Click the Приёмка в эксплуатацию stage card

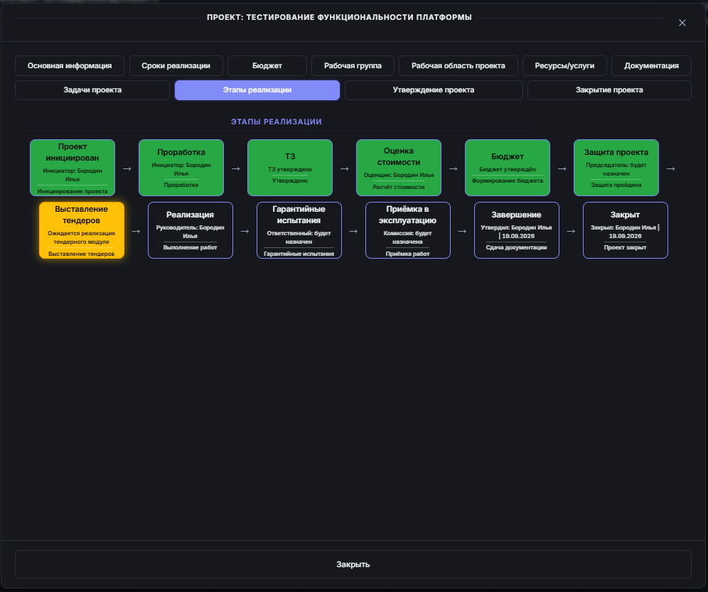(x=408, y=230)
